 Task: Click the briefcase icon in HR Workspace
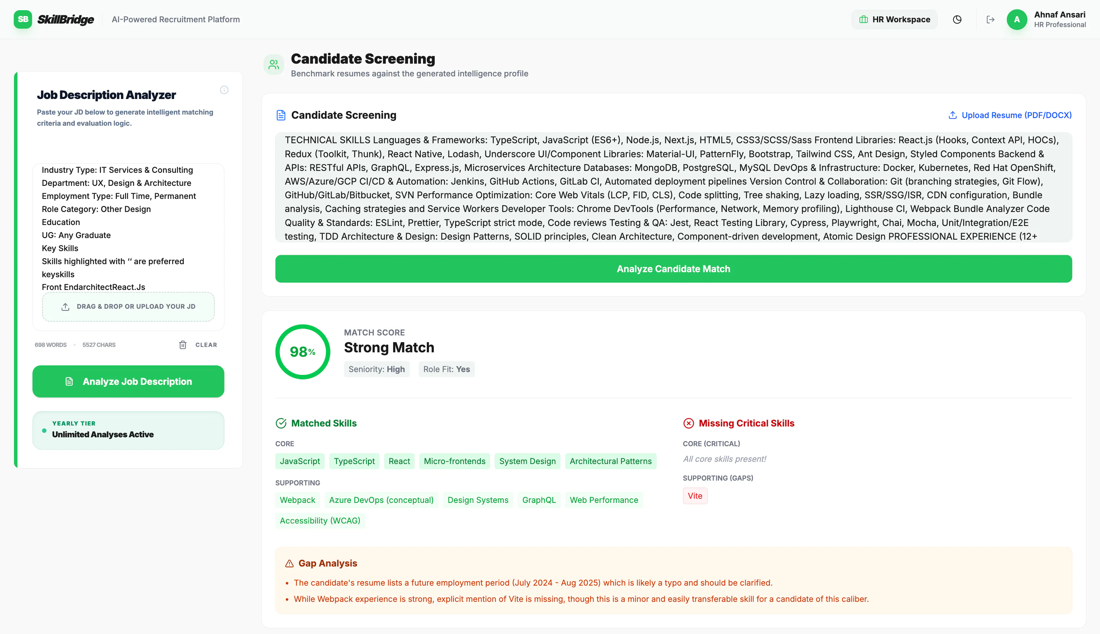click(863, 20)
